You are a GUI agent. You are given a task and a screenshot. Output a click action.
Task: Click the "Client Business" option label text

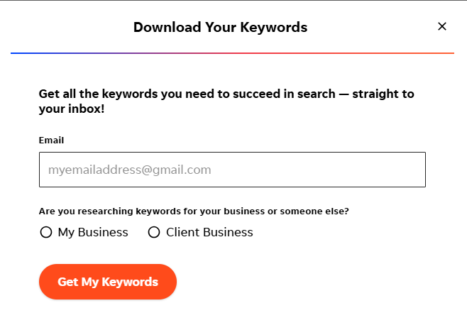tap(209, 232)
